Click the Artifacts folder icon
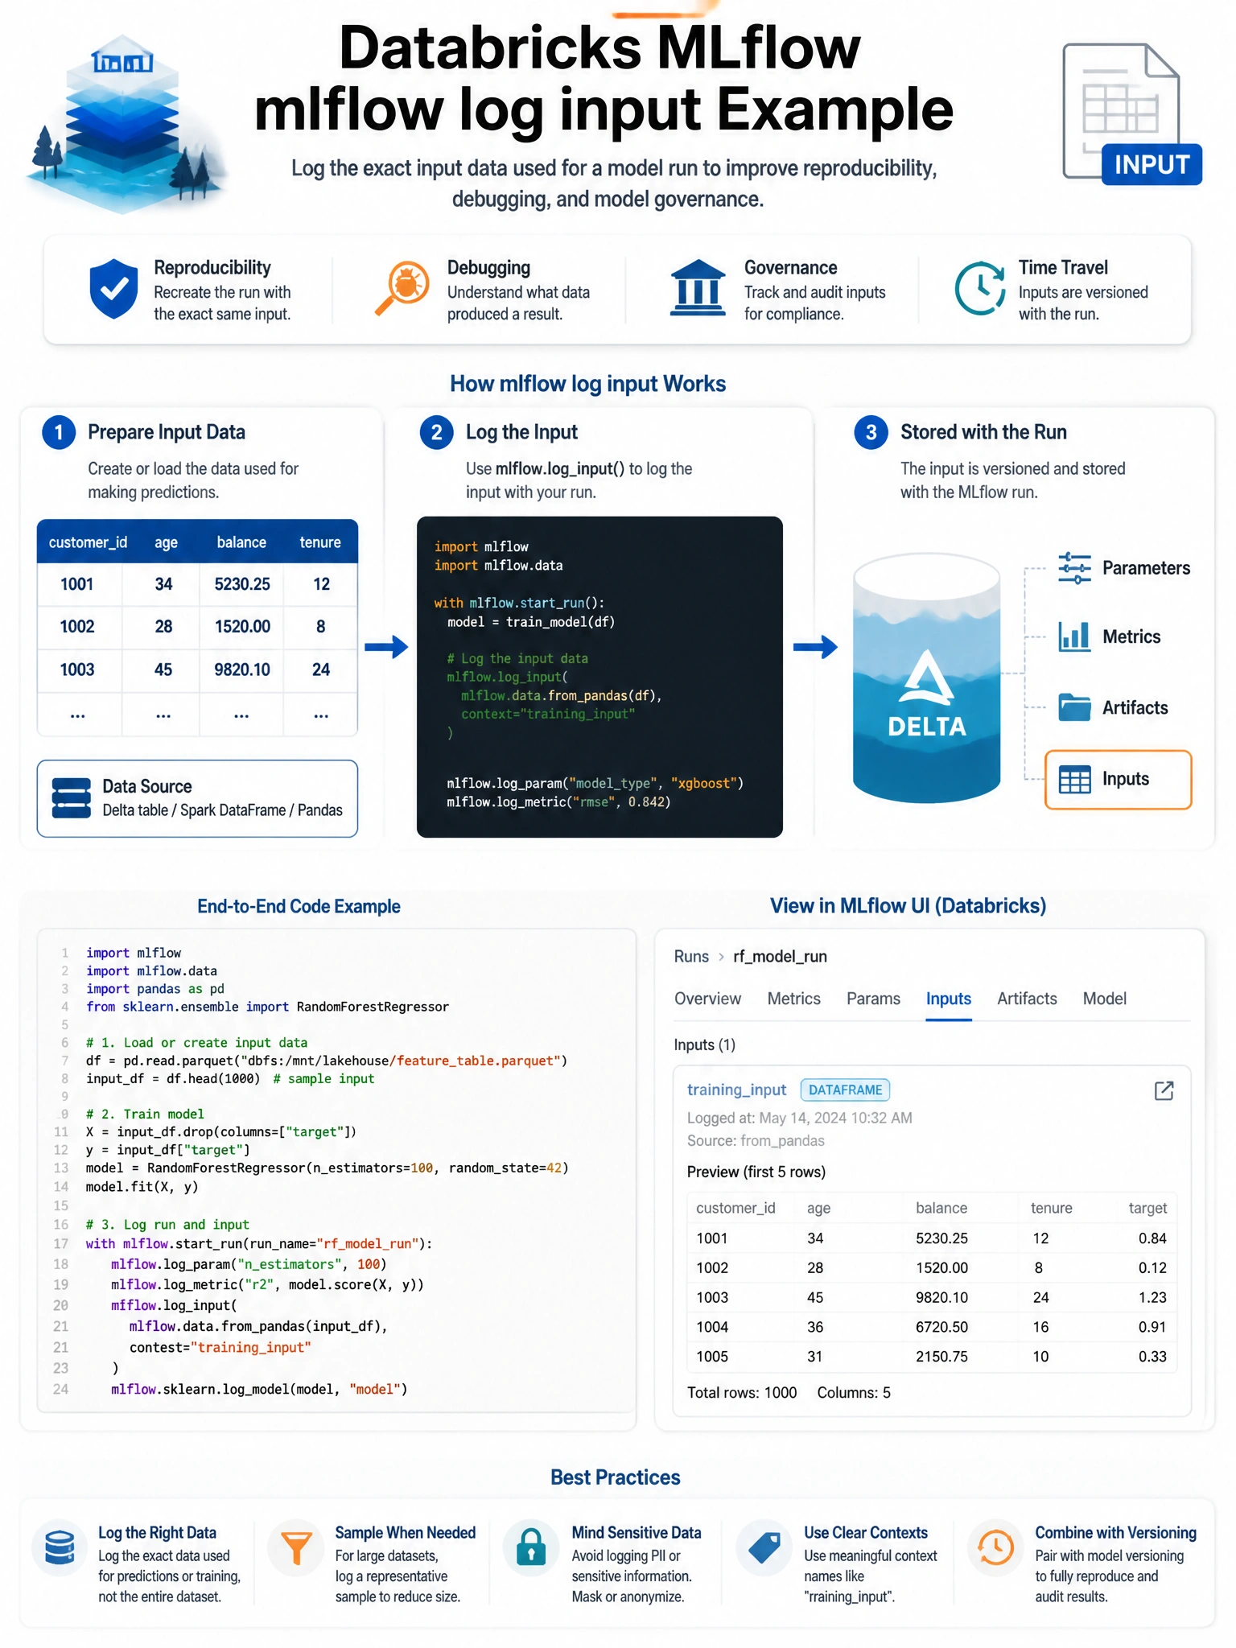The height and width of the screenshot is (1648, 1236). coord(1074,707)
